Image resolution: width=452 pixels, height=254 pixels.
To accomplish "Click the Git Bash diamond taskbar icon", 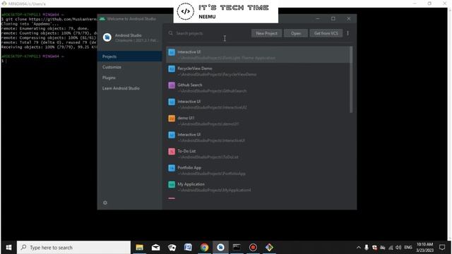I will pyautogui.click(x=269, y=248).
